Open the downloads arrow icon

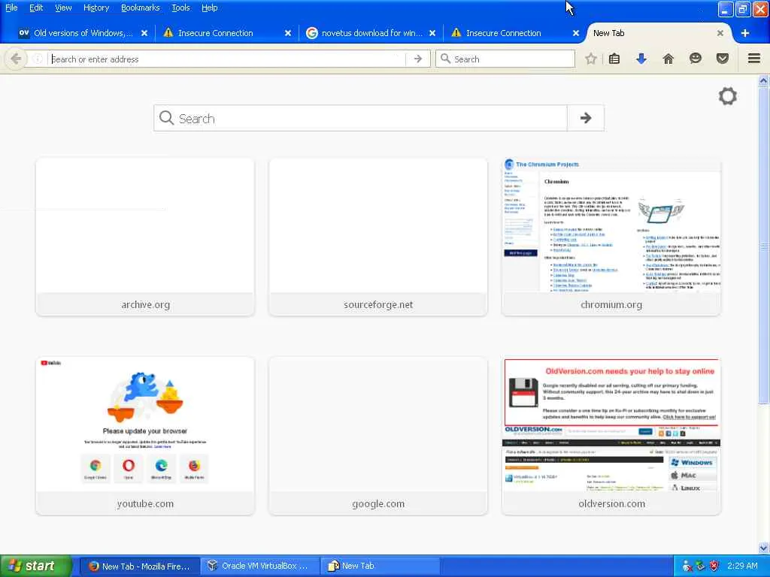point(641,59)
